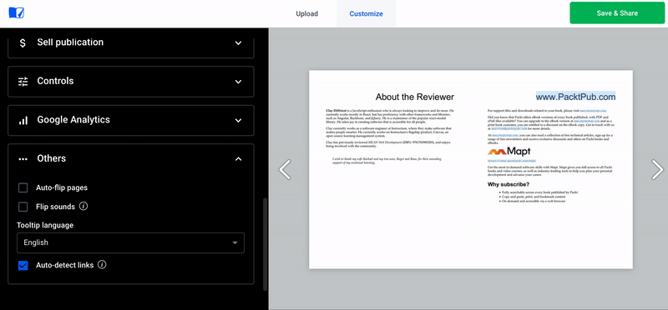Click the Tooltip language label
This screenshot has width=668, height=310.
tap(45, 225)
